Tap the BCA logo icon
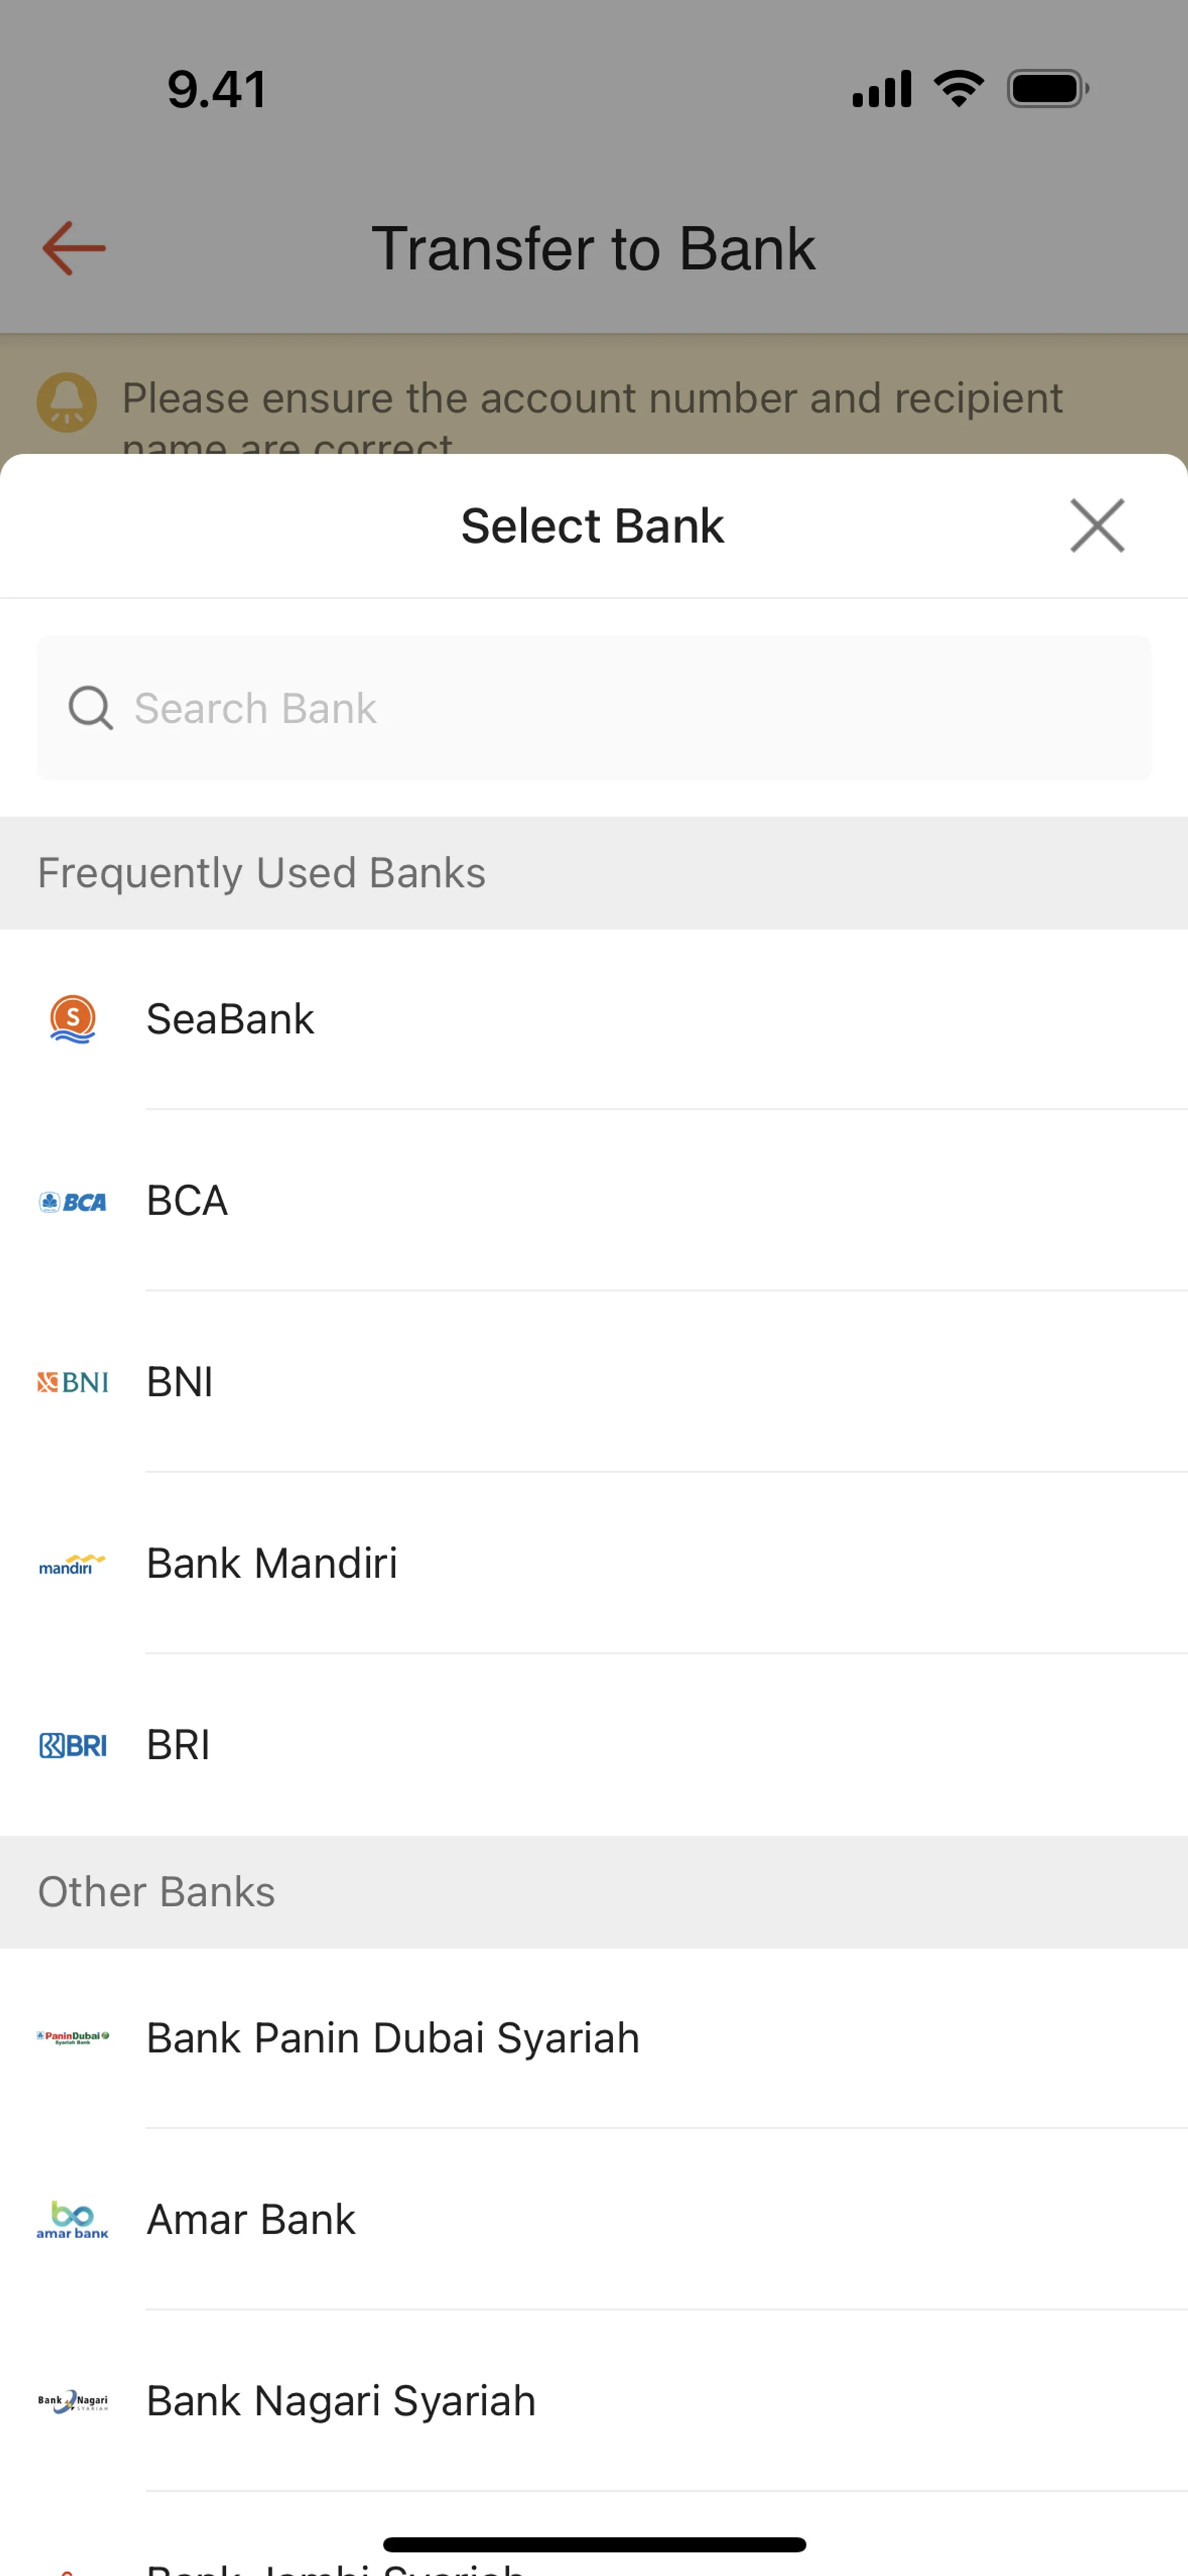 point(73,1202)
